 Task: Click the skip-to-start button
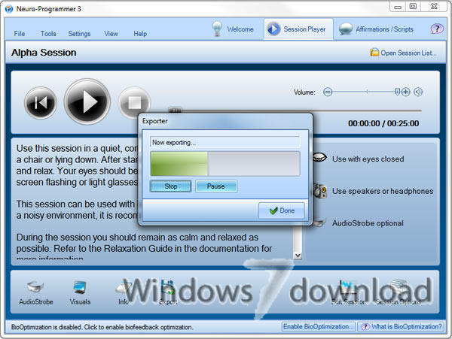41,103
